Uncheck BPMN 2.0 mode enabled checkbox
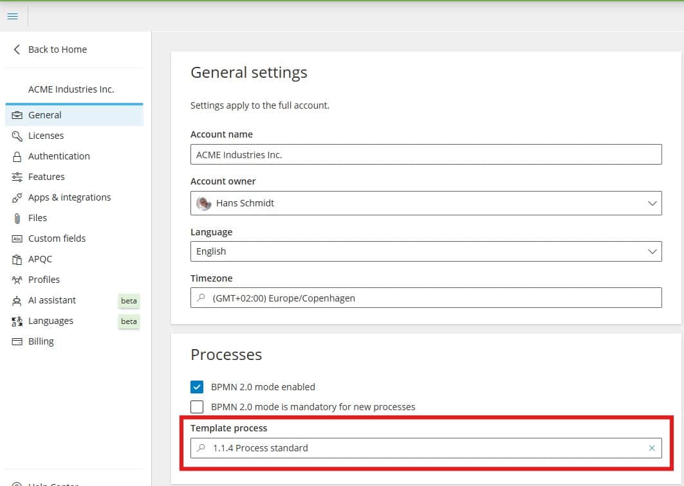 [x=197, y=387]
